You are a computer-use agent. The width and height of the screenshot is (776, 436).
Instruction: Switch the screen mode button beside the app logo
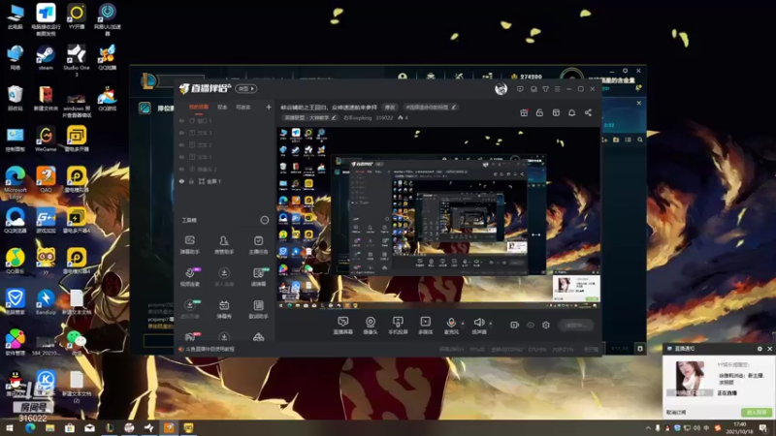(246, 88)
